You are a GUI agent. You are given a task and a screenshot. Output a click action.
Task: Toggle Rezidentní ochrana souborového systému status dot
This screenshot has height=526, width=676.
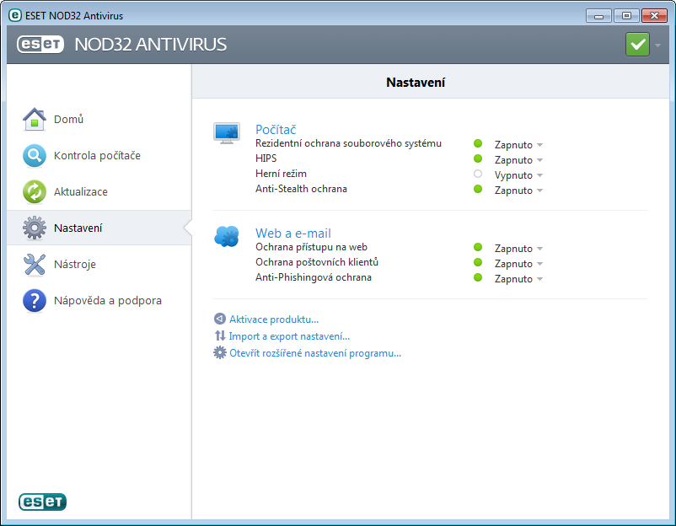pos(478,143)
